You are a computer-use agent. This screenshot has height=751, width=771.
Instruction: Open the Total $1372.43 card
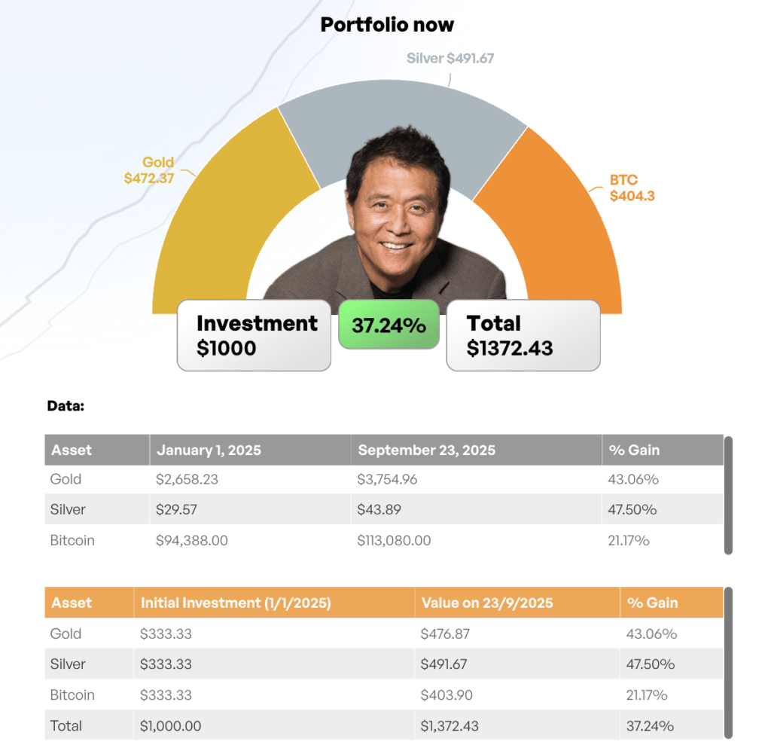point(523,335)
